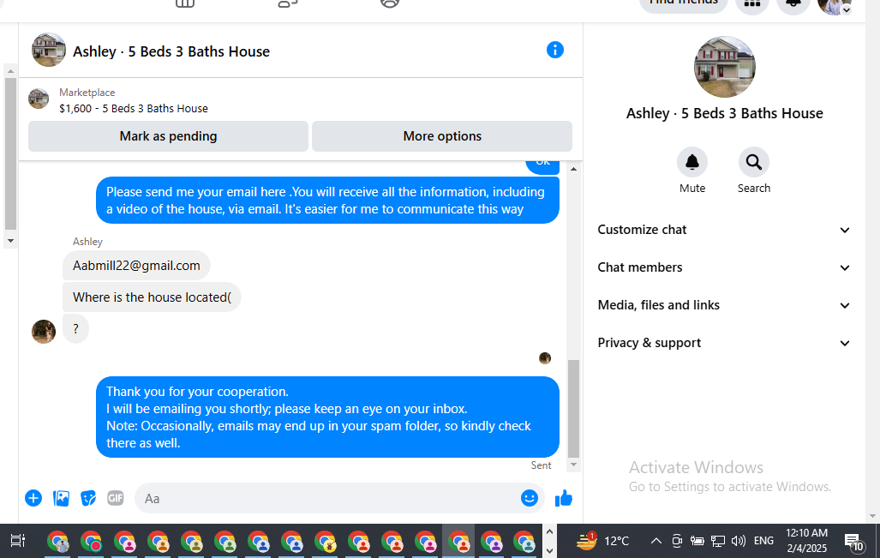
Task: Click the chat messages scrollbar thumb
Action: click(x=573, y=409)
